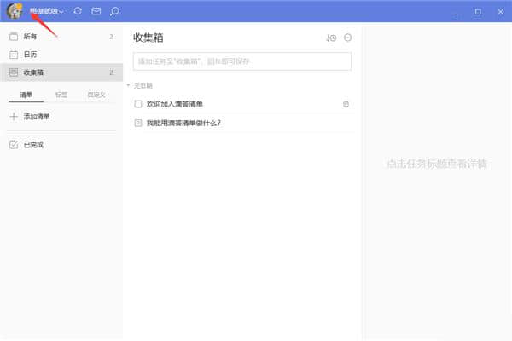
Task: Open the sort order icon
Action: (331, 38)
